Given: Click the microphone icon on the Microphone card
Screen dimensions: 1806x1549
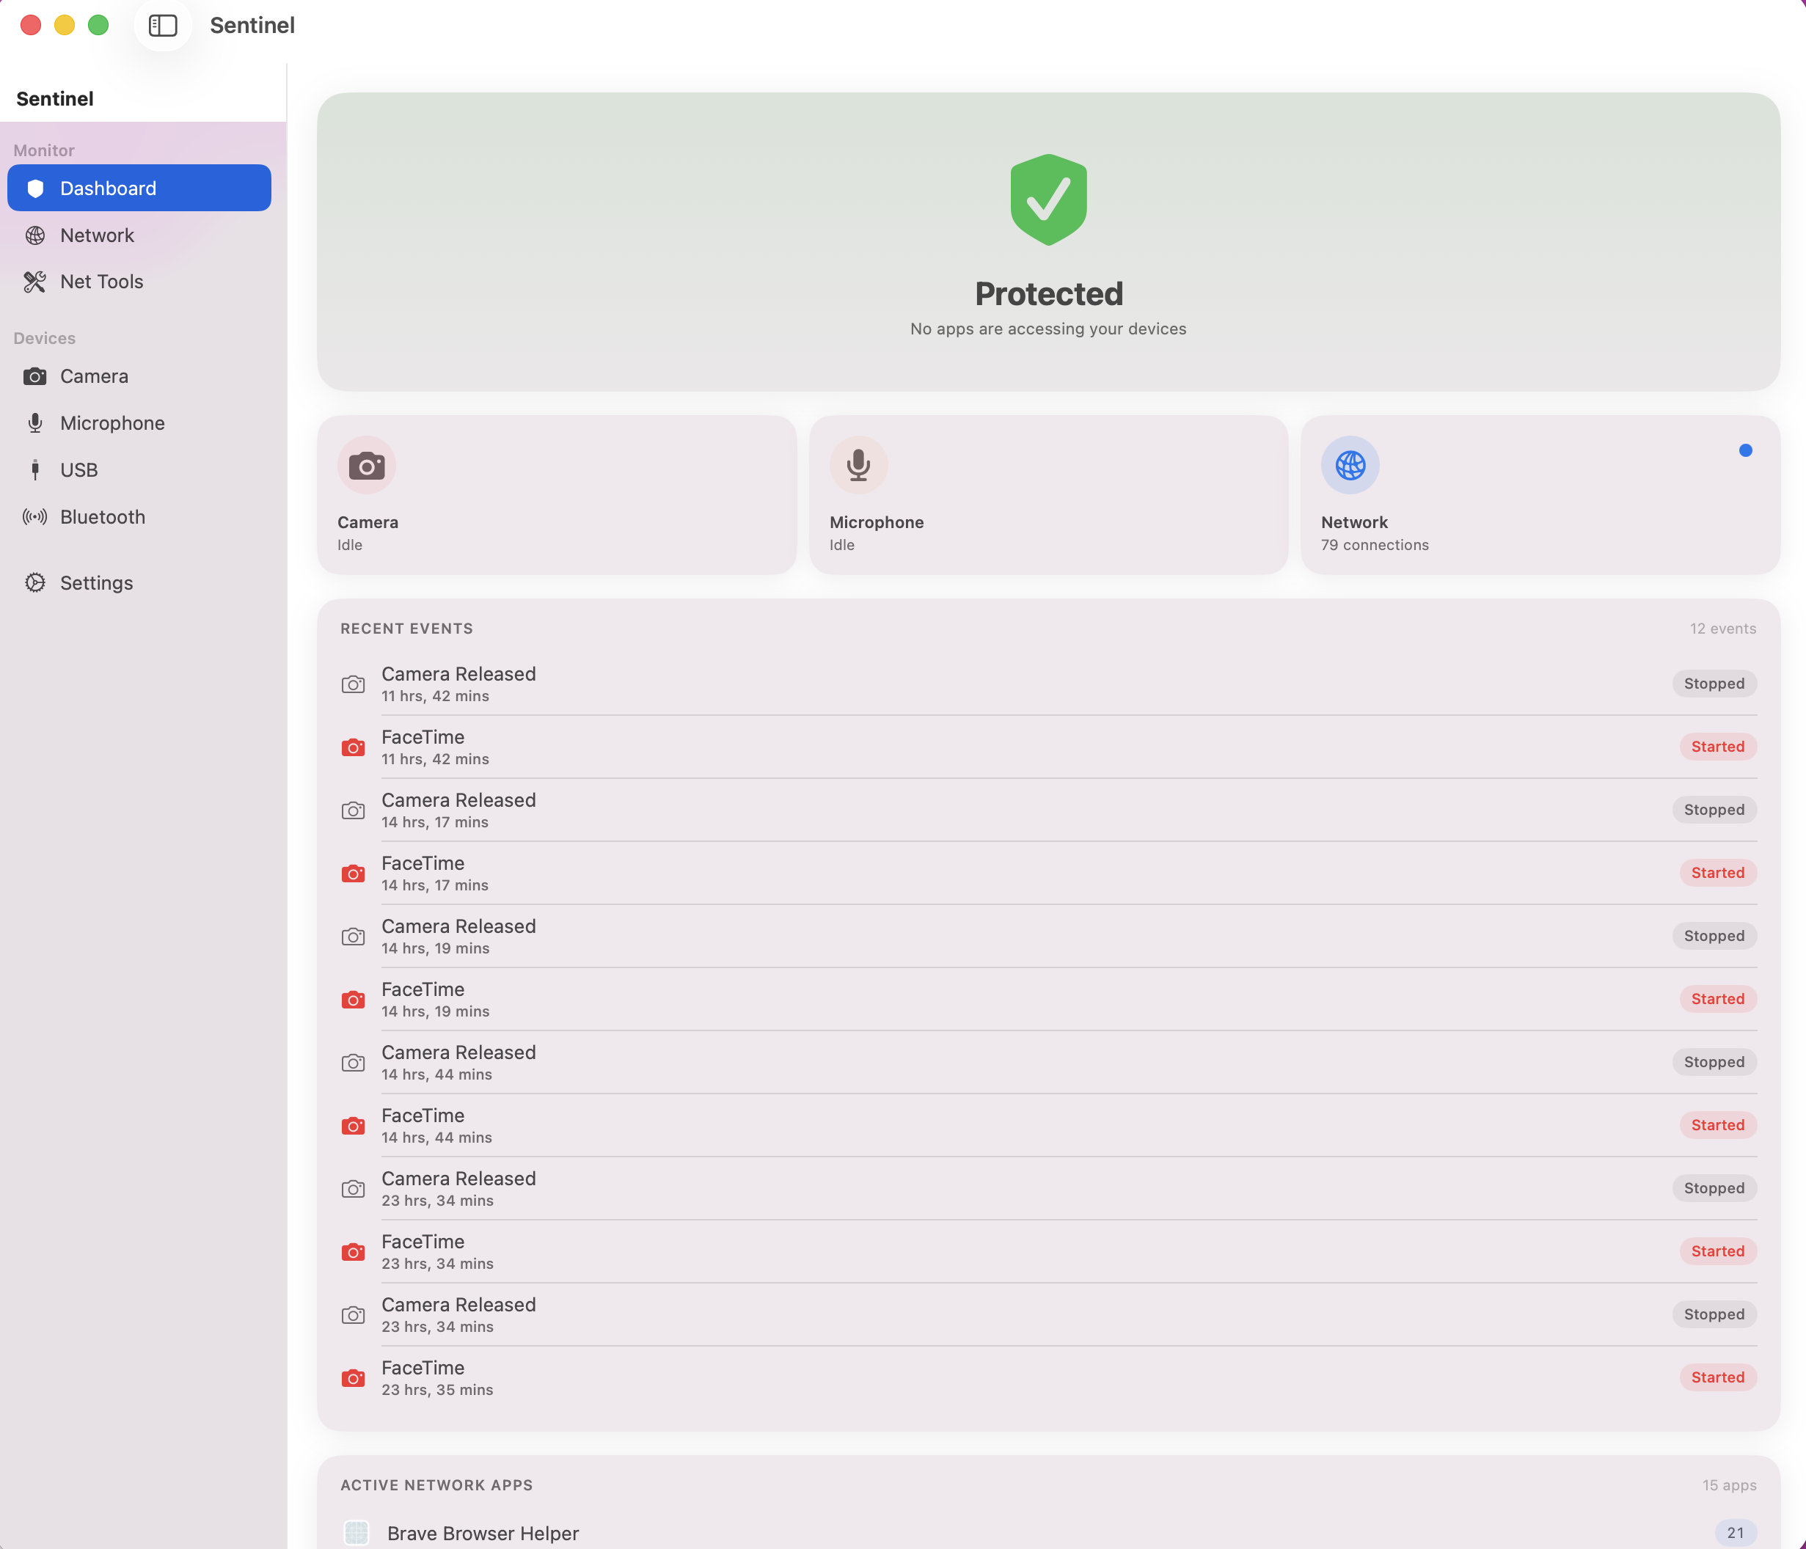Looking at the screenshot, I should [858, 464].
